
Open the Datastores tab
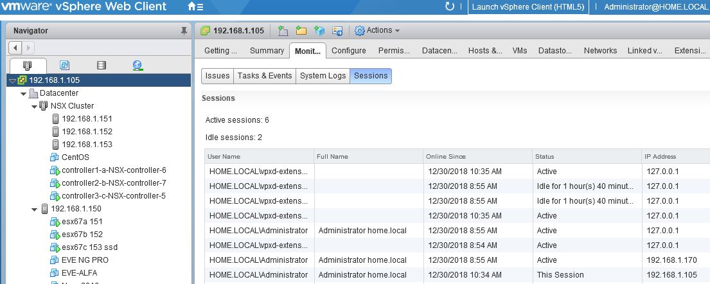[555, 50]
